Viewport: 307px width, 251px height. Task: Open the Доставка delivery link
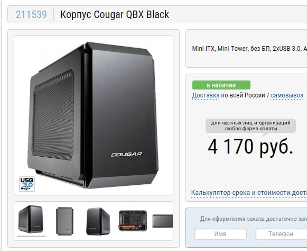click(206, 95)
